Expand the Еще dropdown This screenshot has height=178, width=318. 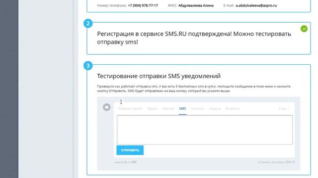coord(284,109)
